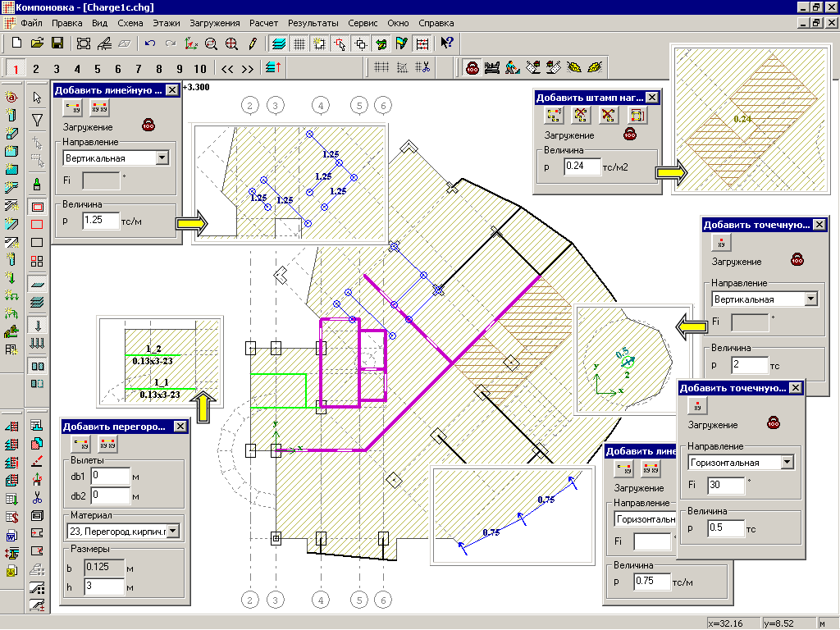Viewport: 840px width, 630px height.
Task: Toggle the red rectangle outline mode button
Action: tap(37, 224)
